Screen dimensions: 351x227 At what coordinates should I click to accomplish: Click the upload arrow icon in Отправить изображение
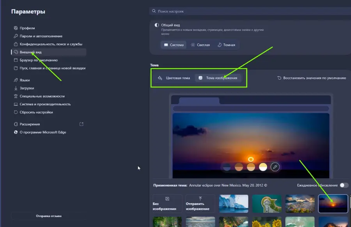200,198
